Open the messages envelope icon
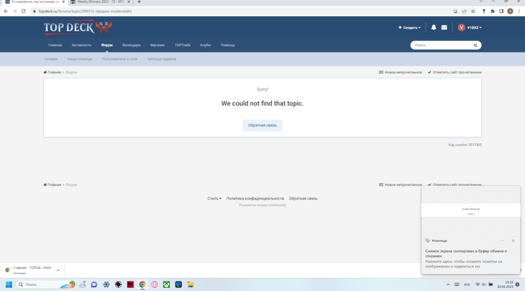Image resolution: width=525 pixels, height=291 pixels. point(444,28)
